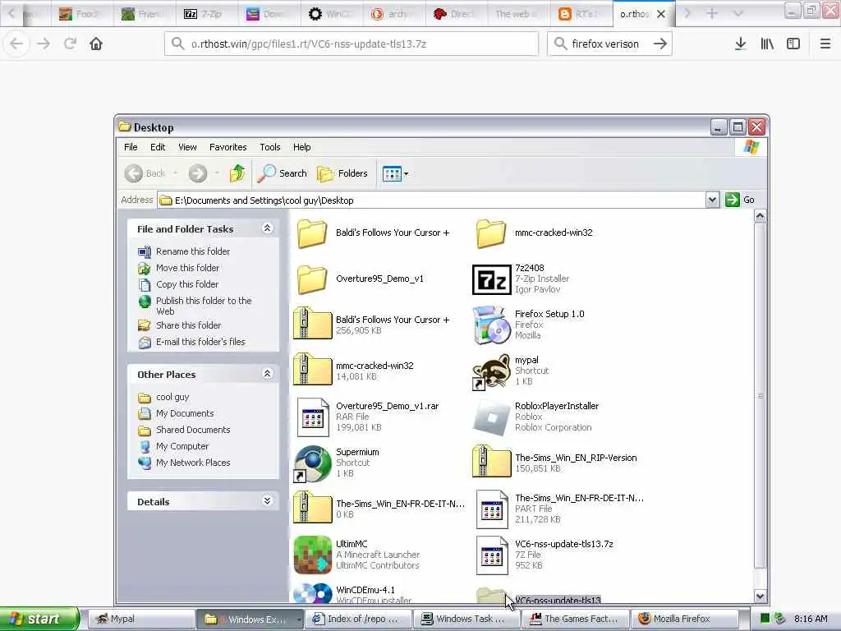Screen dimensions: 841x631
Task: Select the UltimMC Minecraft launcher icon
Action: click(313, 555)
